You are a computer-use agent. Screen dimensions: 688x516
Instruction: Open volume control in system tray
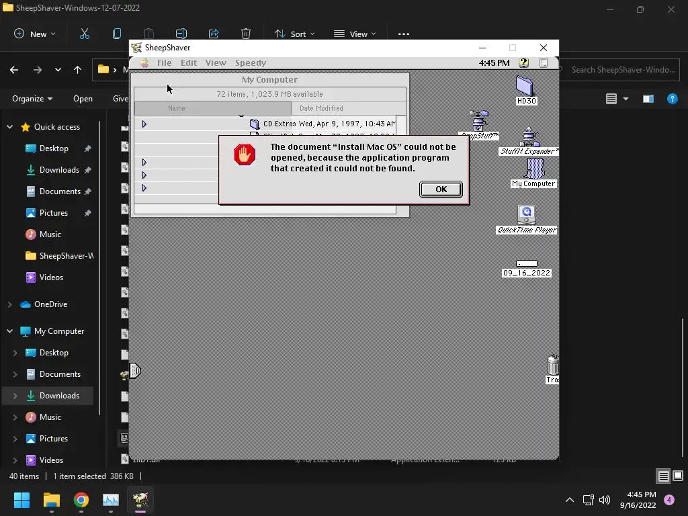point(605,500)
